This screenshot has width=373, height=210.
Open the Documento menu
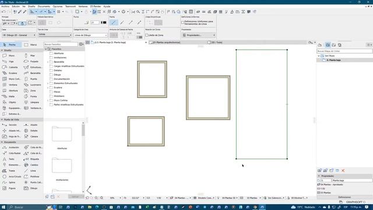pos(44,6)
